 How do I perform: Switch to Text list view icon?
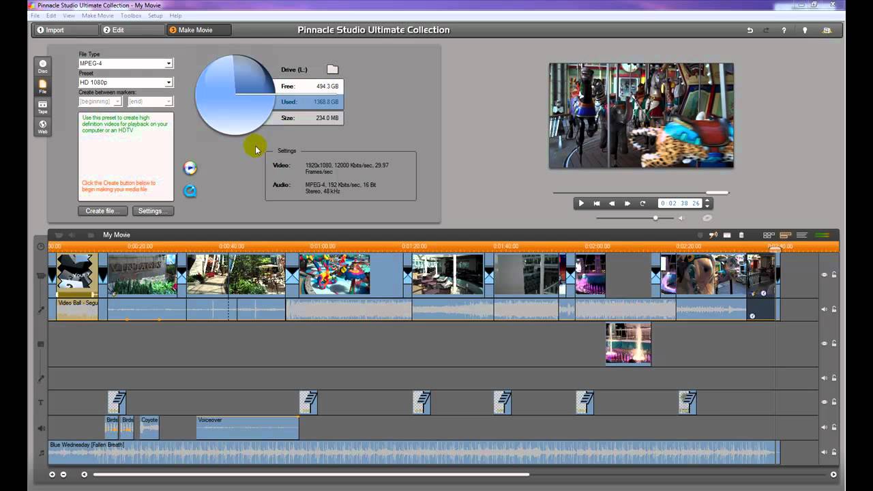[x=802, y=235]
